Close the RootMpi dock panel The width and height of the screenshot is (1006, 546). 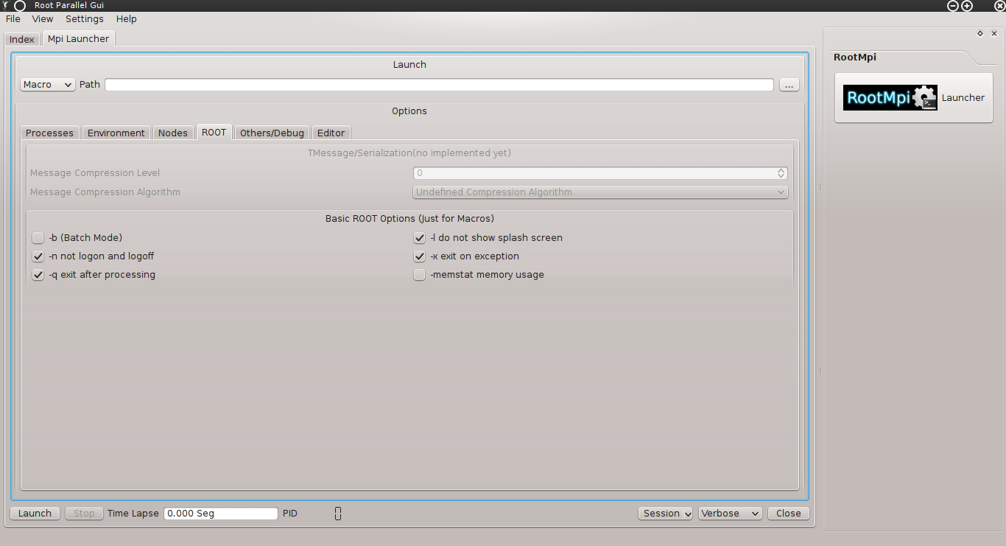tap(994, 33)
